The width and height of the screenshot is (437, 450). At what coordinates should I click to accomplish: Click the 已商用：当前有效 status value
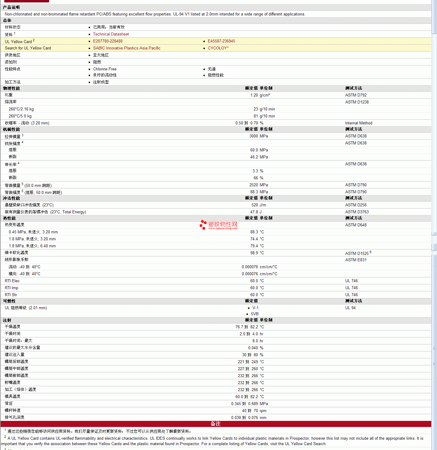point(109,27)
